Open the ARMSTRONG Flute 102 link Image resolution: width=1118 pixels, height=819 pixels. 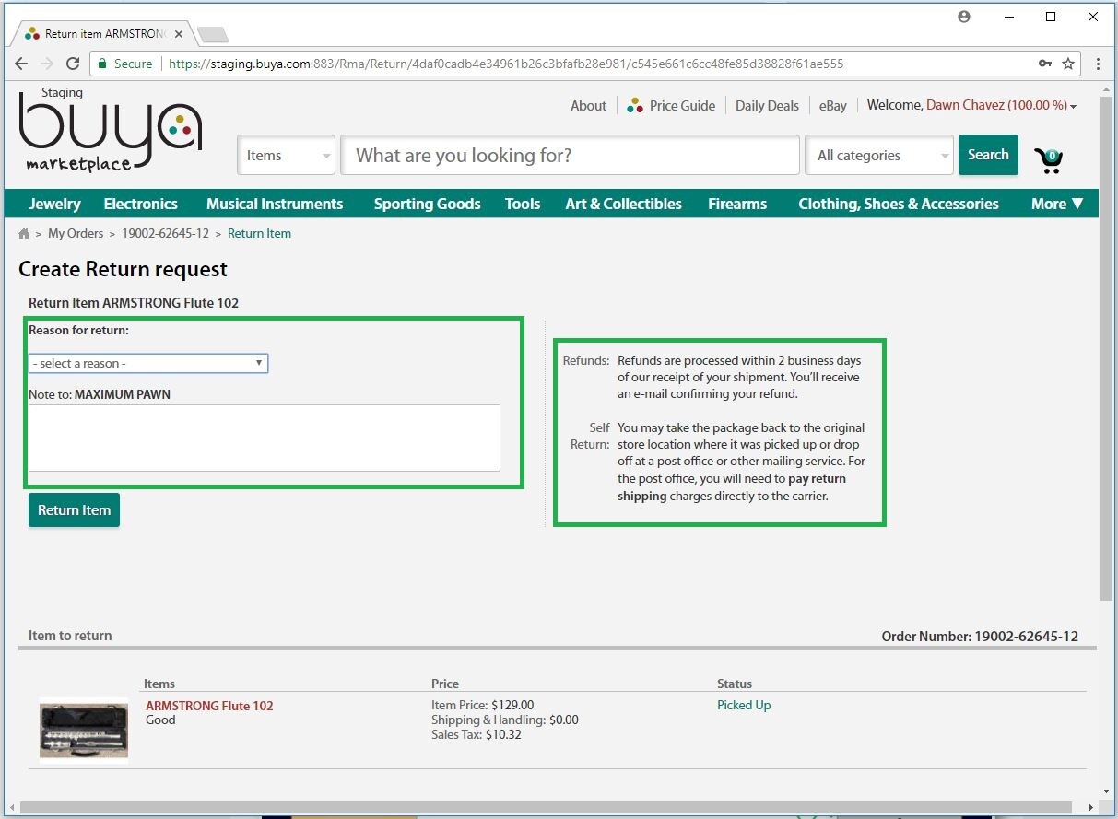(x=209, y=706)
